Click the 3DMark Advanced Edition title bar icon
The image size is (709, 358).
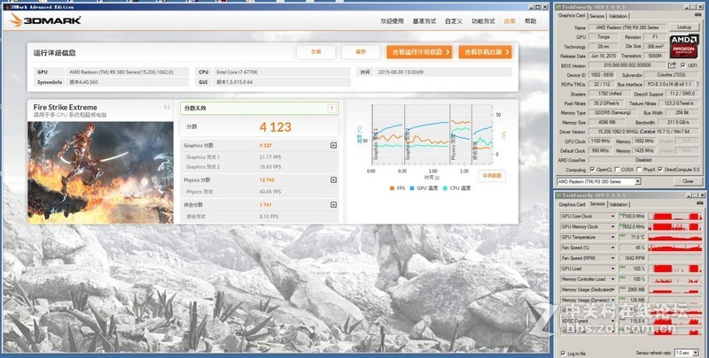[6, 7]
